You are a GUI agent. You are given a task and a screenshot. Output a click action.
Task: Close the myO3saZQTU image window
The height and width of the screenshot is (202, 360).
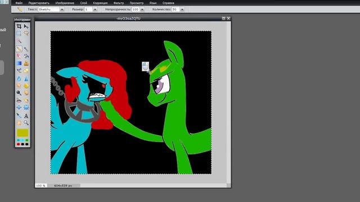(x=228, y=19)
